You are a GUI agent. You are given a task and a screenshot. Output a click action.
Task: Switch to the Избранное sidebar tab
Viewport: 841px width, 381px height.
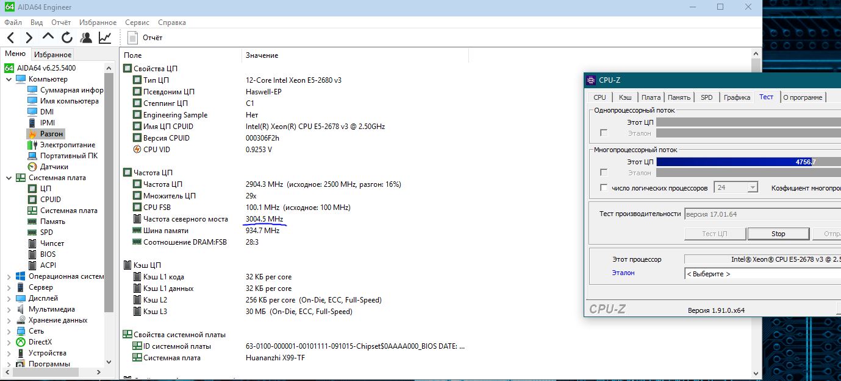pos(52,55)
